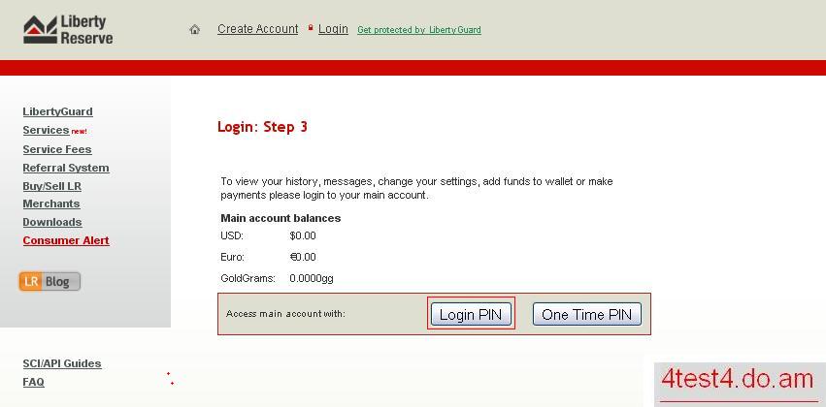This screenshot has width=826, height=407.
Task: Click the GoldGrams balance 0.0000gg
Action: pos(312,278)
